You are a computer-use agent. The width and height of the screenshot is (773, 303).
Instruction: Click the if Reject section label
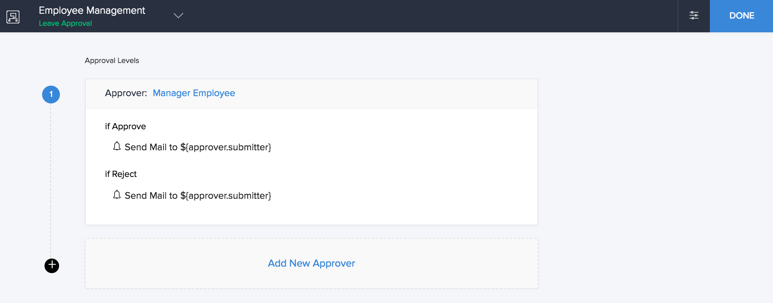[x=121, y=174]
